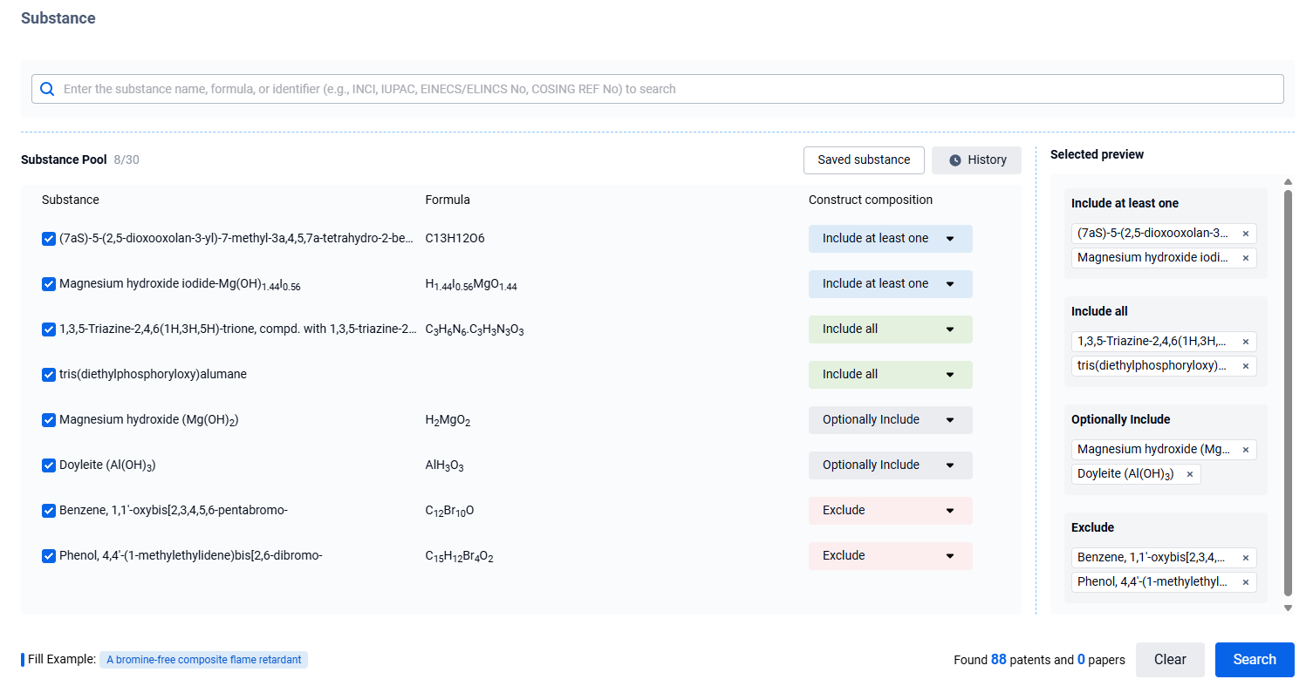
Task: Open Optionally Include dropdown for Doyleite row
Action: (890, 465)
